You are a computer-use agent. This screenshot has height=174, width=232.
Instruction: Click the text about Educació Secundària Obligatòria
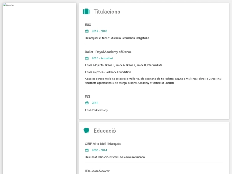117,38
